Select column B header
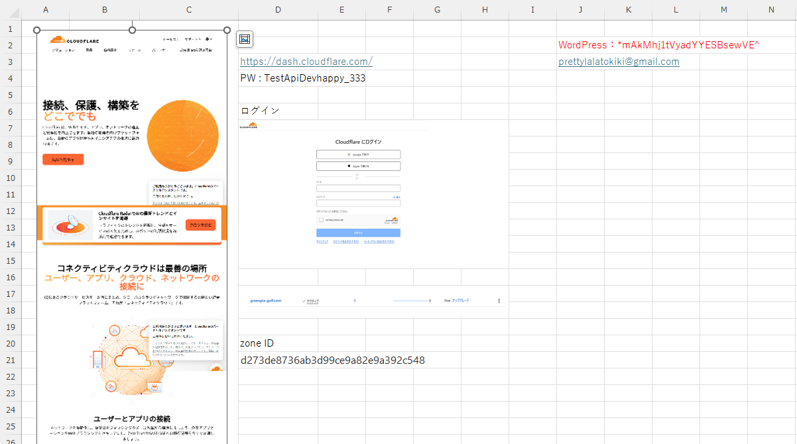 (105, 10)
